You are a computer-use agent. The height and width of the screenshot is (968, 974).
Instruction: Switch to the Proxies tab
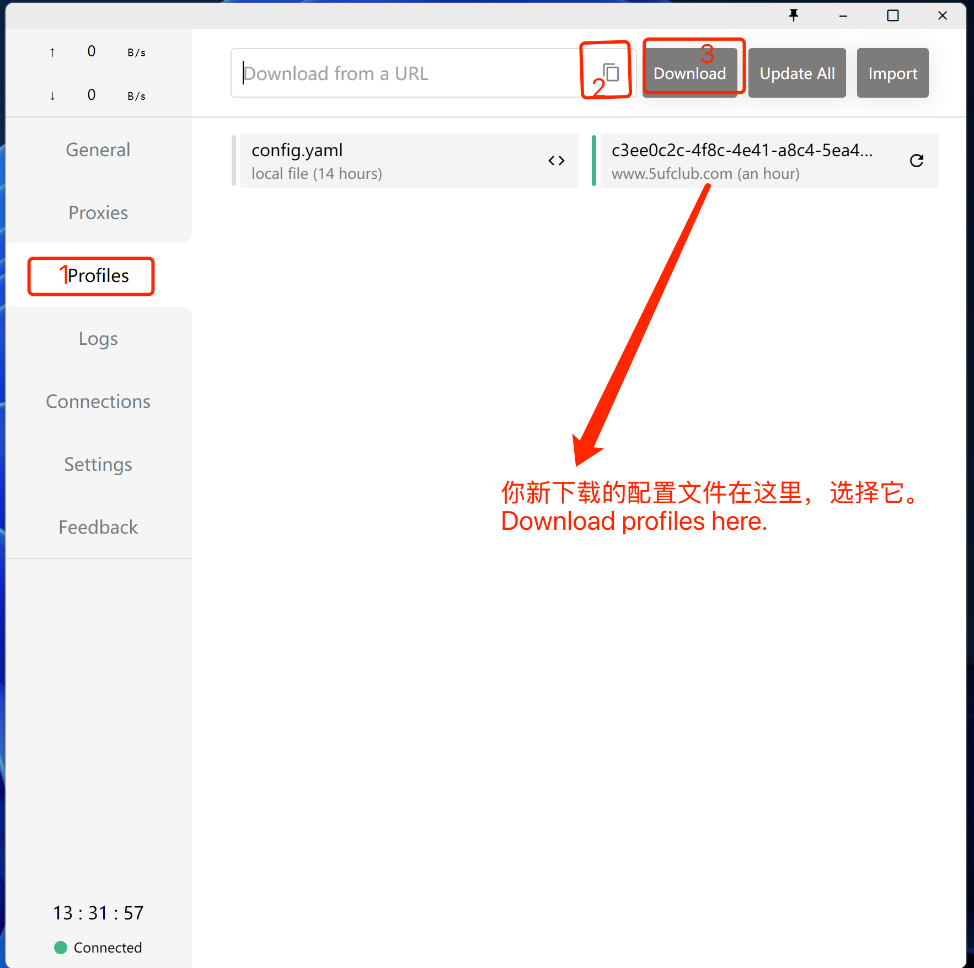pyautogui.click(x=98, y=212)
